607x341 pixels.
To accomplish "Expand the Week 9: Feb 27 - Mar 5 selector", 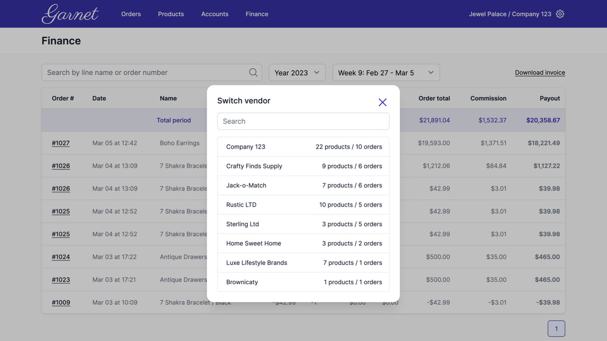I will [x=431, y=72].
